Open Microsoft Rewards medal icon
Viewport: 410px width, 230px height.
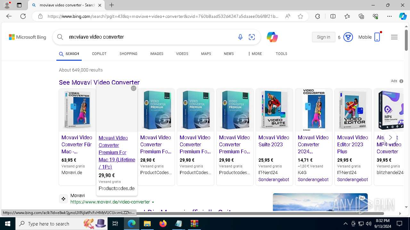click(x=348, y=37)
